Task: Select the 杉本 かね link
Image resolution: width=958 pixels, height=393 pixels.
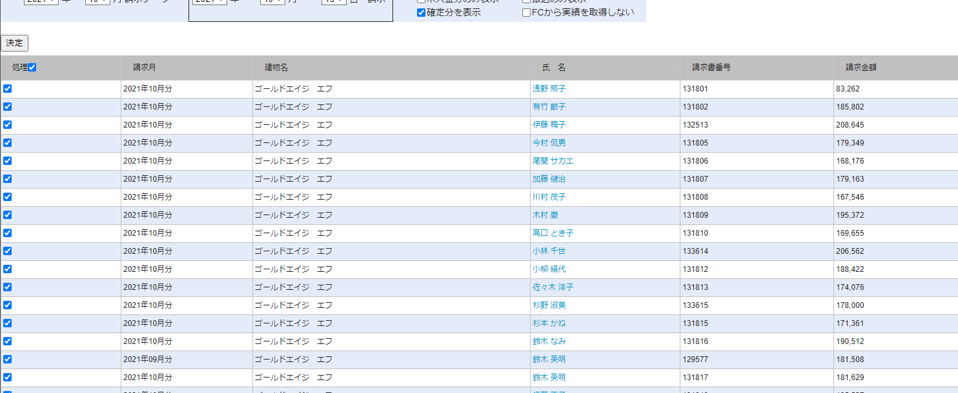Action: [x=549, y=323]
